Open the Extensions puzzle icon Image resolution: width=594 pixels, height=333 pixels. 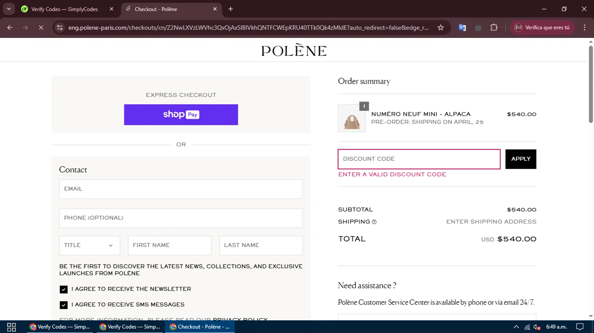(494, 28)
